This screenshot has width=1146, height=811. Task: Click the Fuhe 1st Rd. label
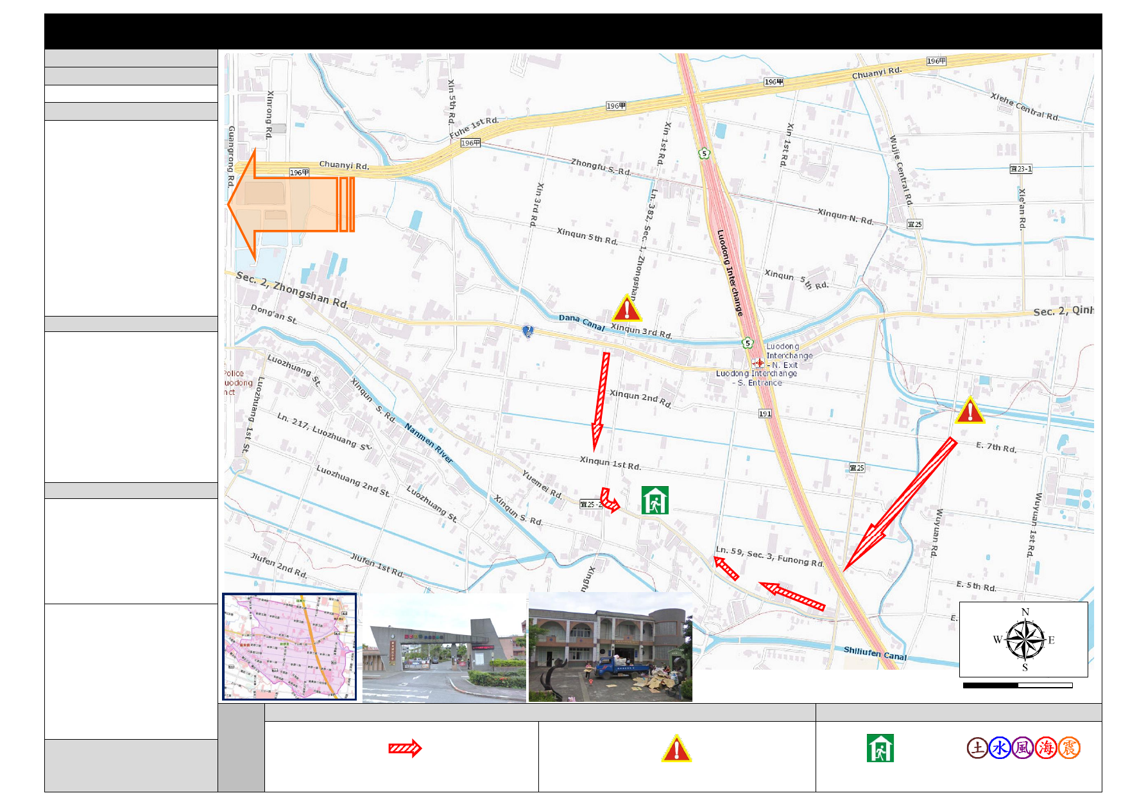tap(474, 128)
